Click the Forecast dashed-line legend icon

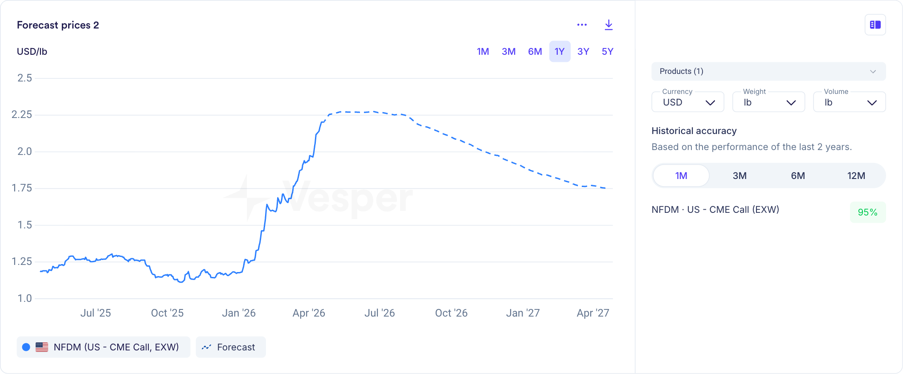coord(206,347)
